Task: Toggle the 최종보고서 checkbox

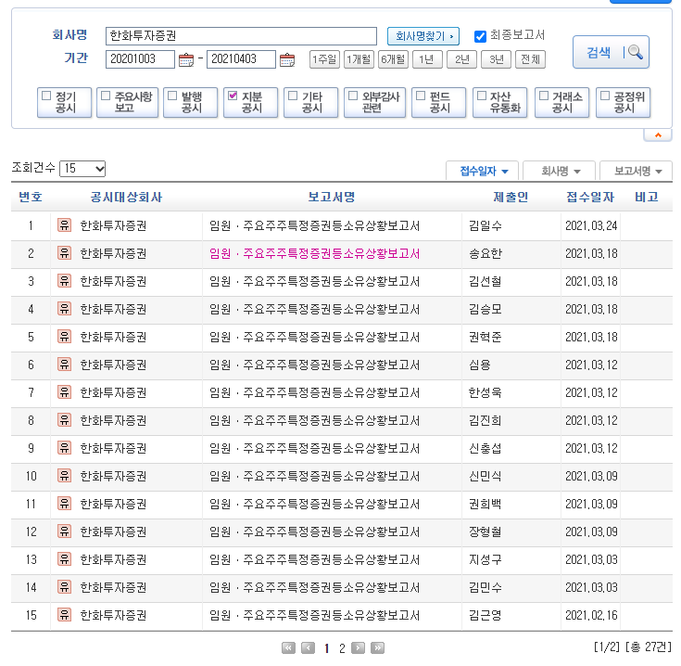Action: coord(480,36)
